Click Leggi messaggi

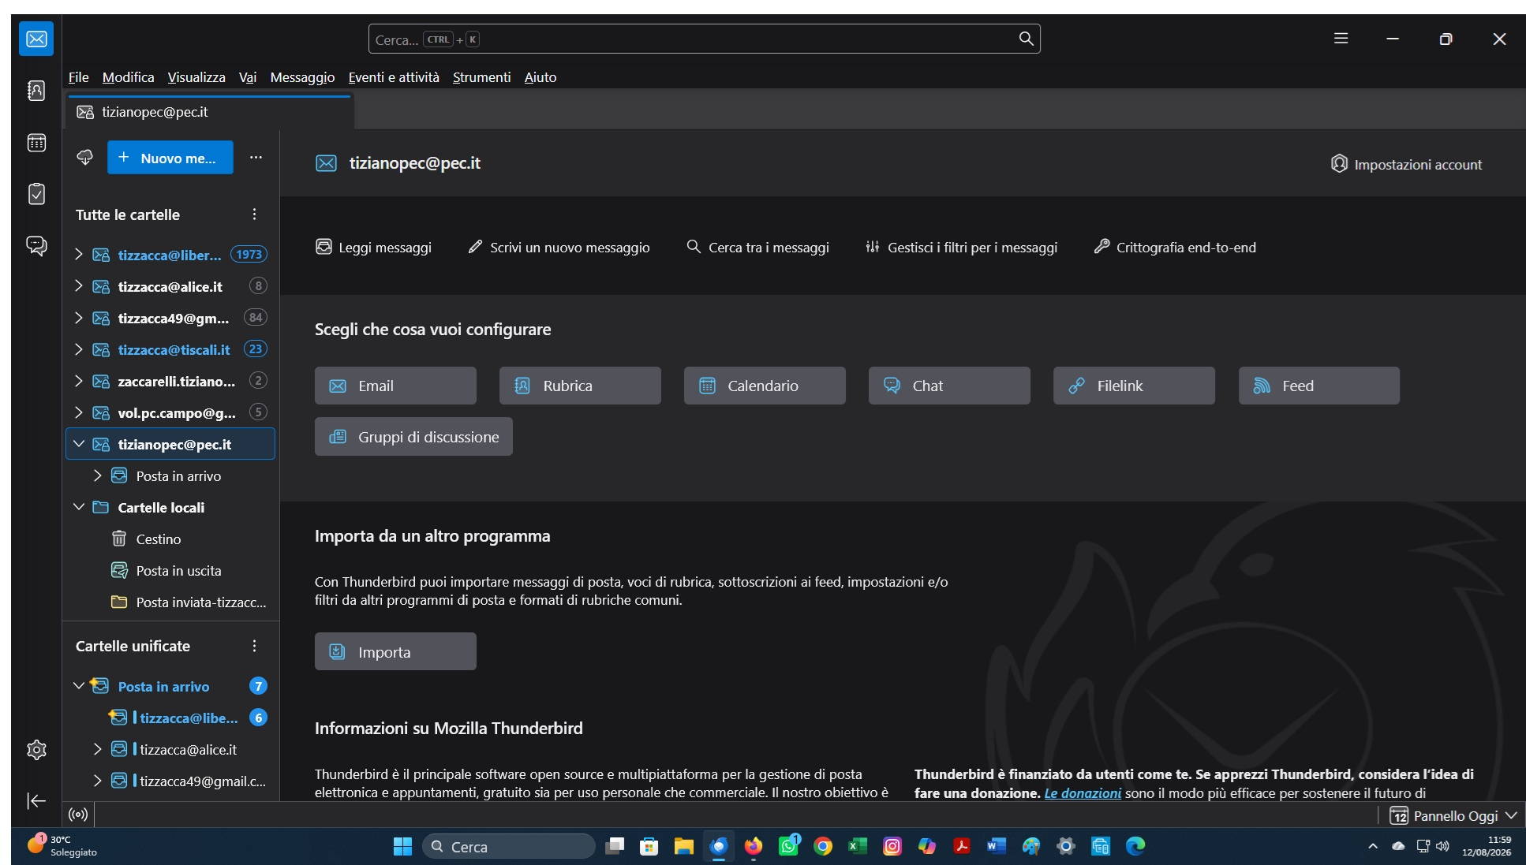click(x=373, y=248)
